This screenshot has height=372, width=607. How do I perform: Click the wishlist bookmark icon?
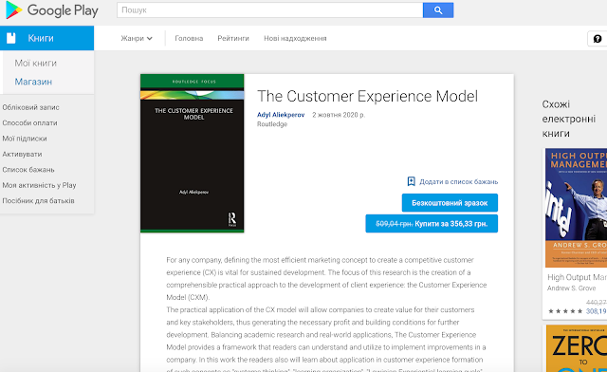(411, 181)
